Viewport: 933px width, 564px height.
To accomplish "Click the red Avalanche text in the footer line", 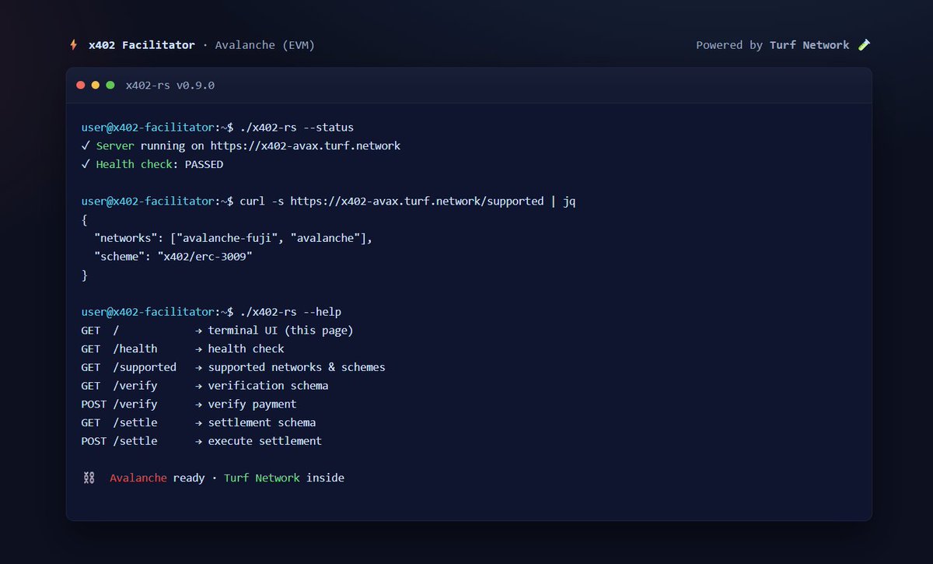I will 138,478.
